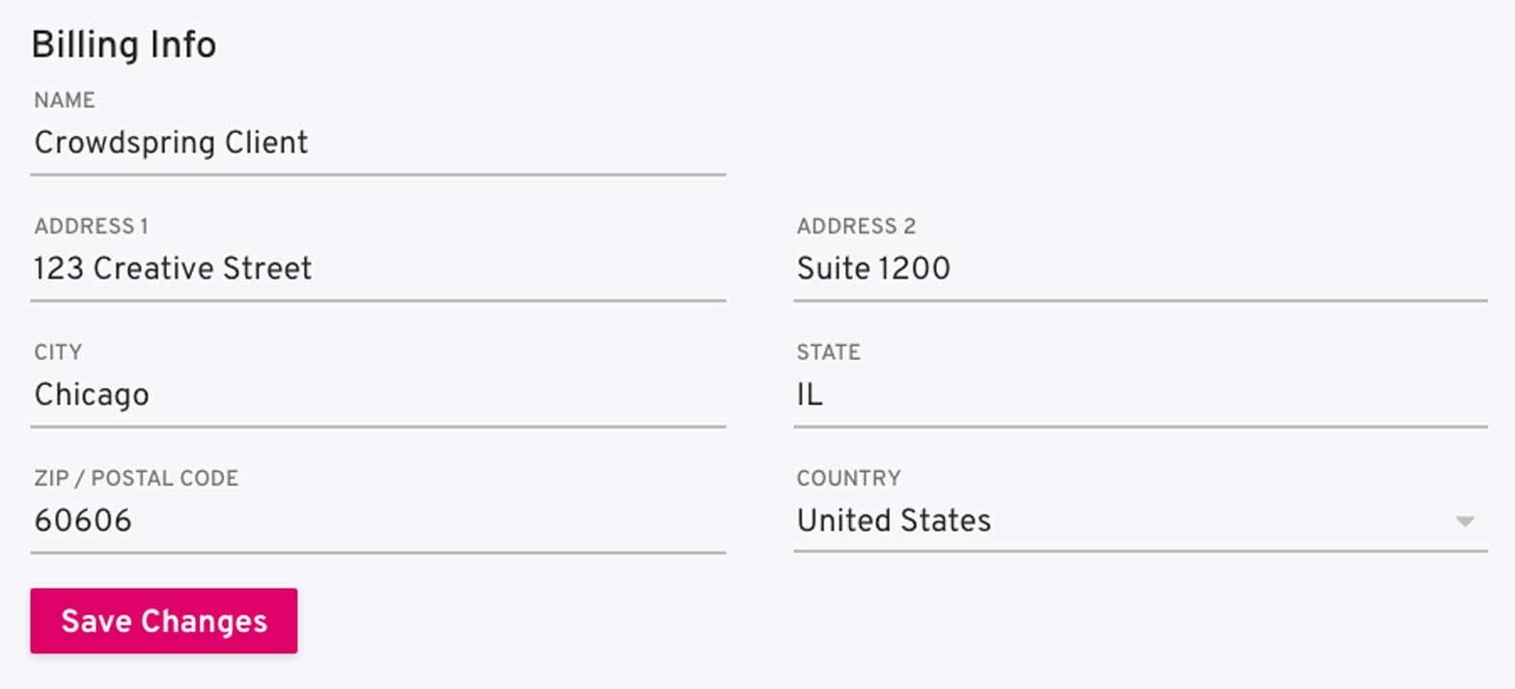Click the ADDRESS 1 label
Image resolution: width=1515 pixels, height=689 pixels.
91,227
